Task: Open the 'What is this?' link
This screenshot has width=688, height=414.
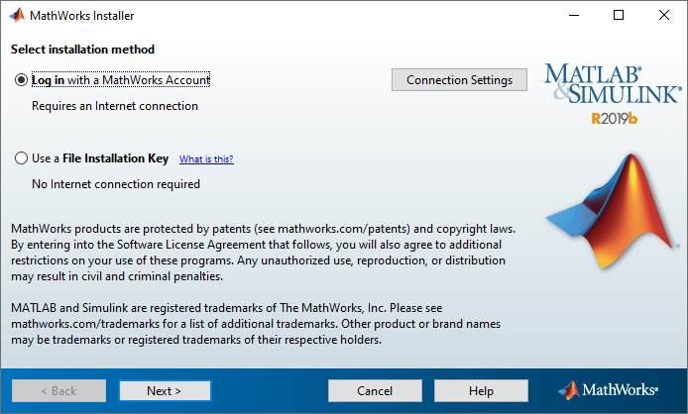Action: 206,158
